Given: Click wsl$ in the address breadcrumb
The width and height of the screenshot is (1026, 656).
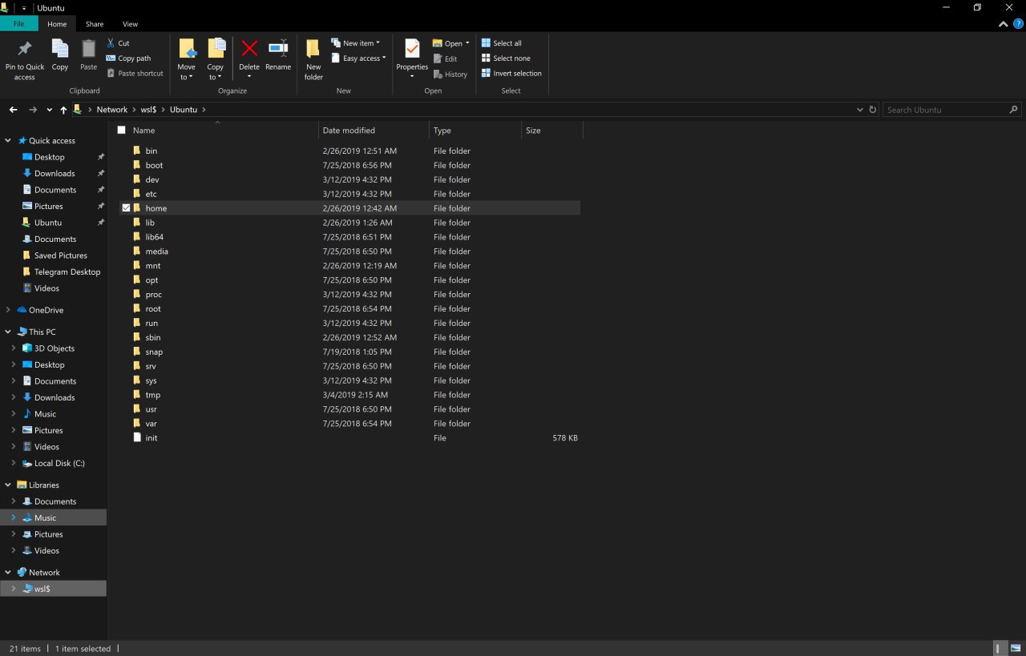Looking at the screenshot, I should click(x=149, y=110).
